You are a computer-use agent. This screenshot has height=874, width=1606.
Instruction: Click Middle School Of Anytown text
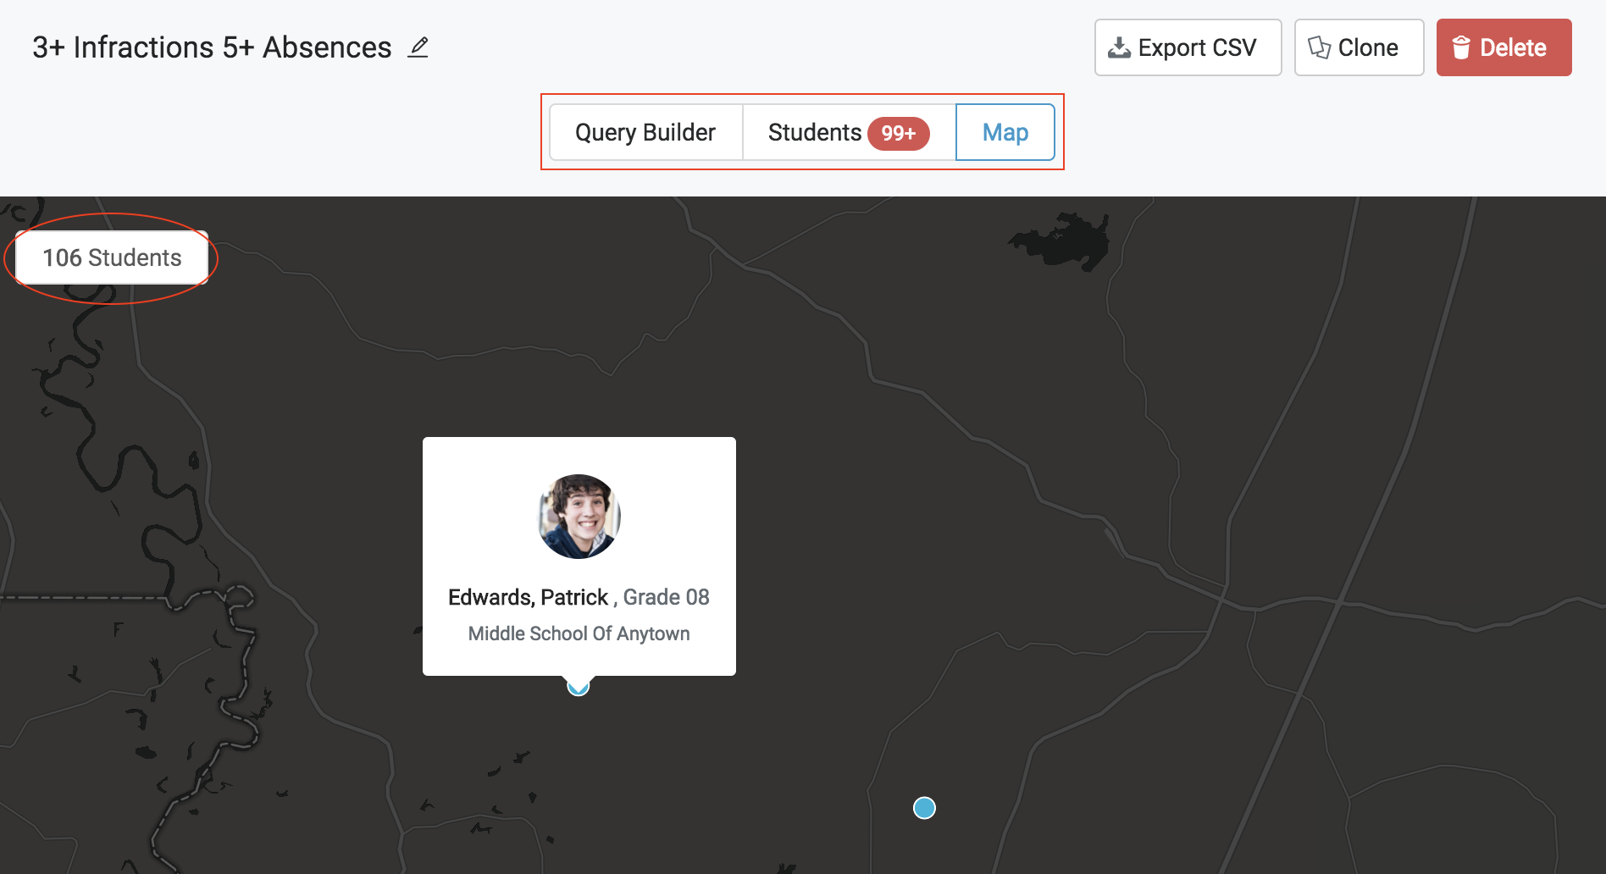click(x=579, y=633)
